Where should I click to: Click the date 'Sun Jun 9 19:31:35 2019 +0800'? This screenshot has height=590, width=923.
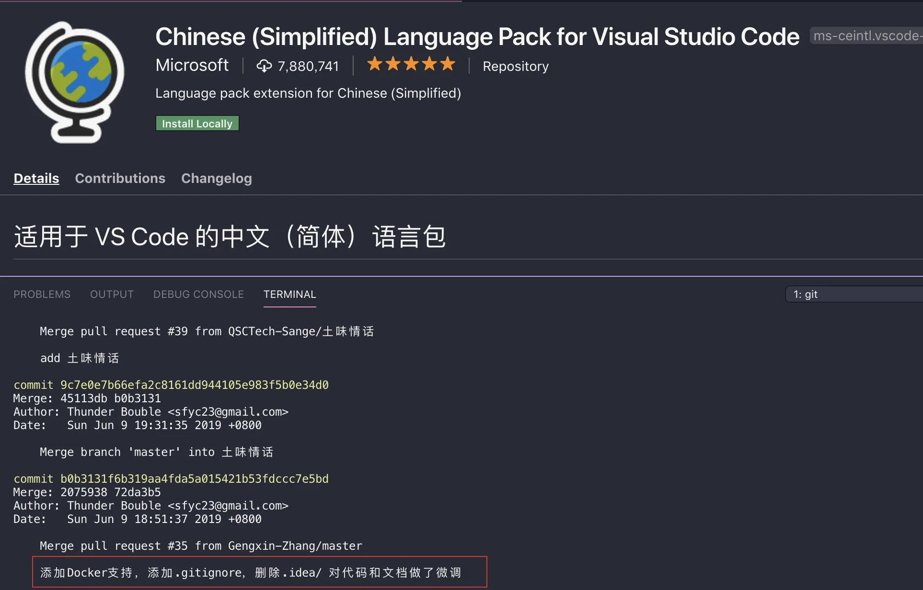point(164,425)
